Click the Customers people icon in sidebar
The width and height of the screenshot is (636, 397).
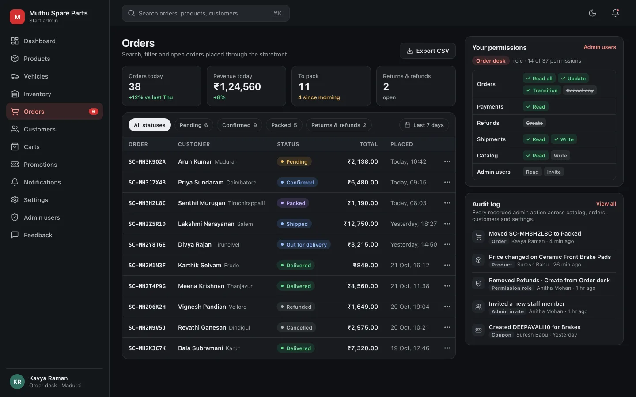coord(15,129)
